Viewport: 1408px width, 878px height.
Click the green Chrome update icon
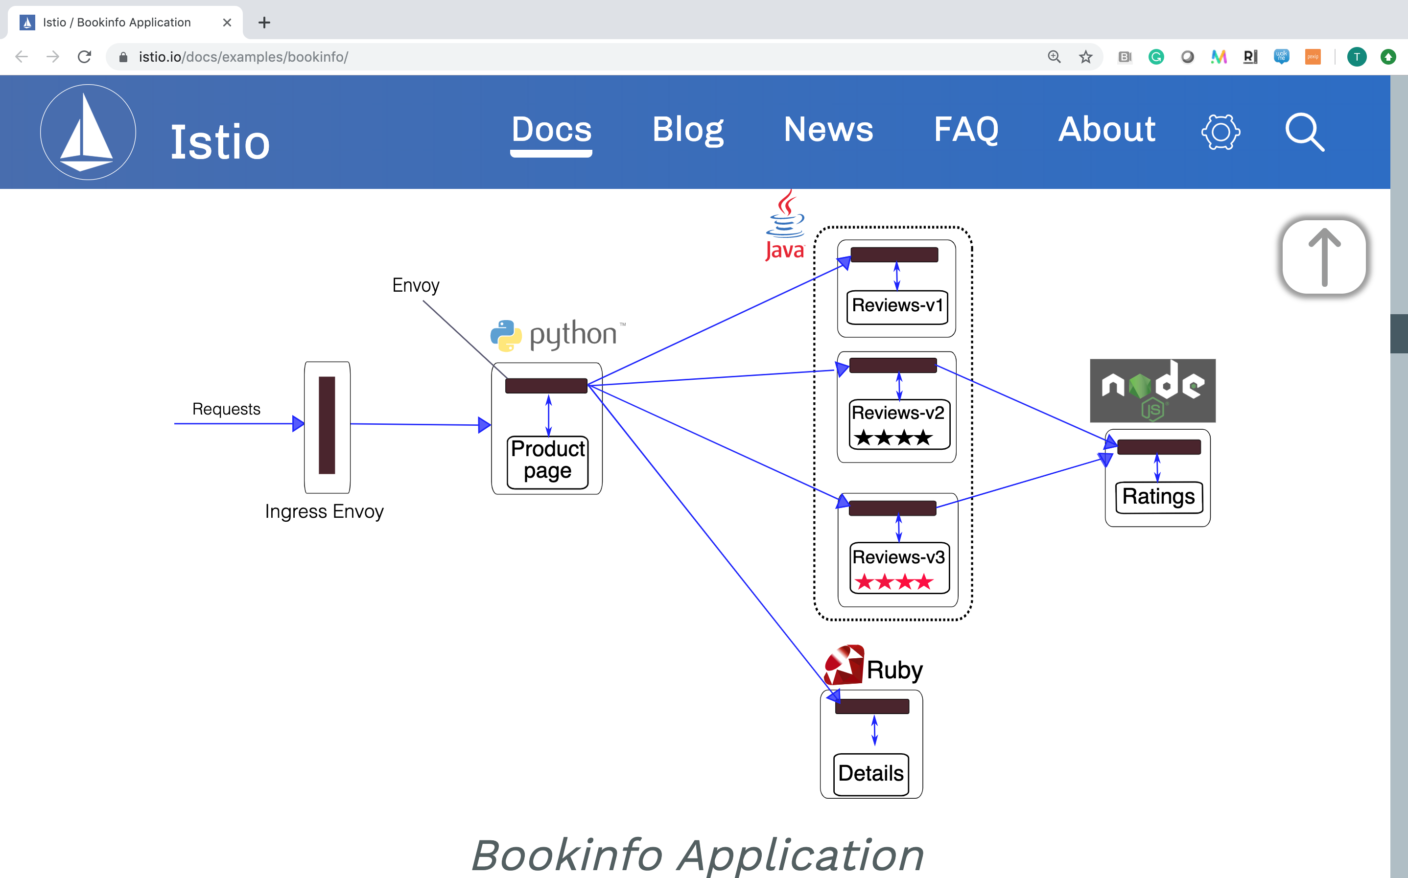point(1387,57)
